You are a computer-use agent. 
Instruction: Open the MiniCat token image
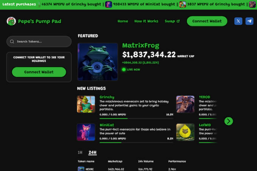pos(86,132)
